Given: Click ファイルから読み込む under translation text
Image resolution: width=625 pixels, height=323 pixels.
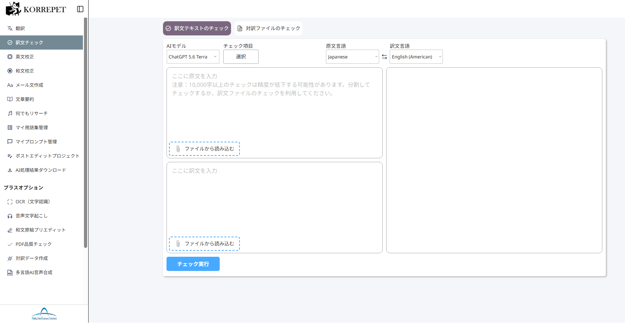Looking at the screenshot, I should [204, 244].
